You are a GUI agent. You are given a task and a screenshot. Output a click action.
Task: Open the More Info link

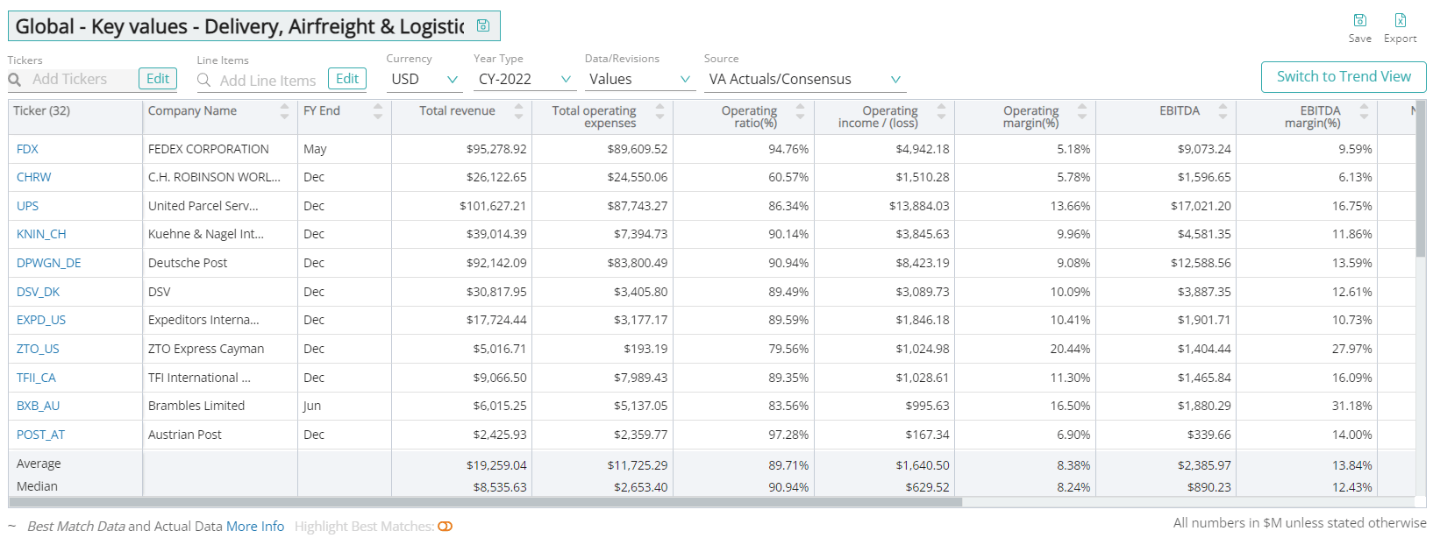click(x=255, y=527)
